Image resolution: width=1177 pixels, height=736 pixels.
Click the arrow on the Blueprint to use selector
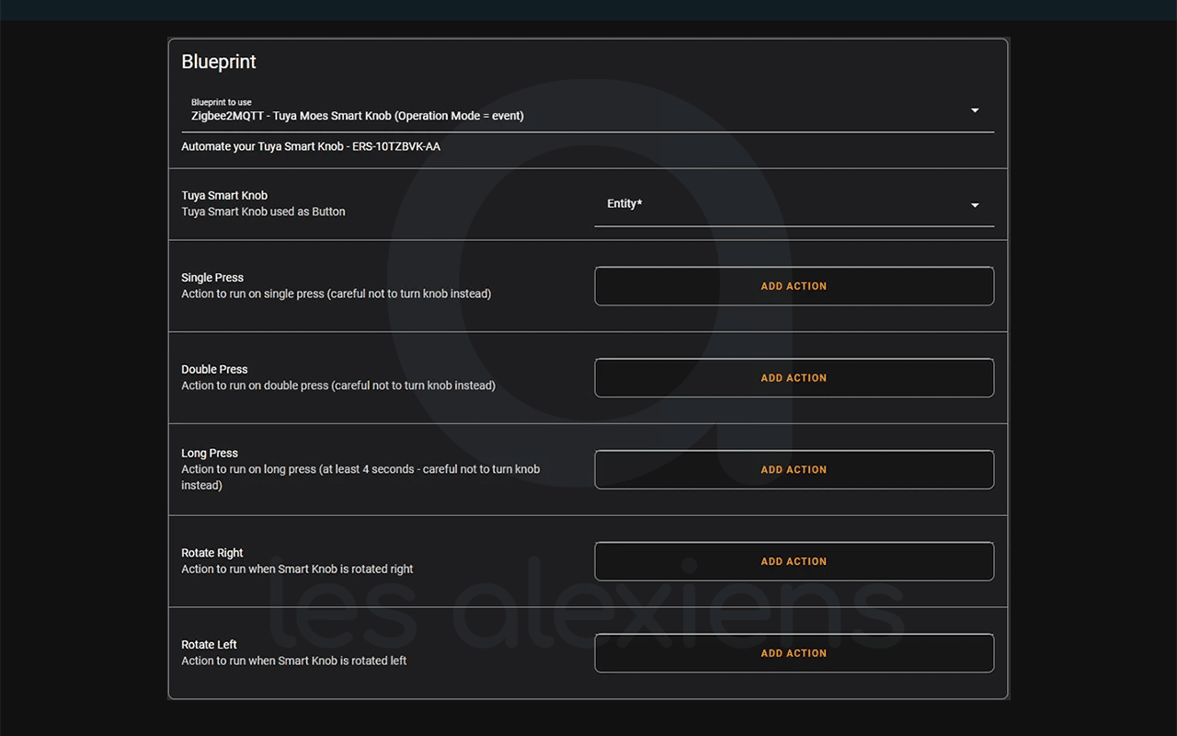point(975,110)
